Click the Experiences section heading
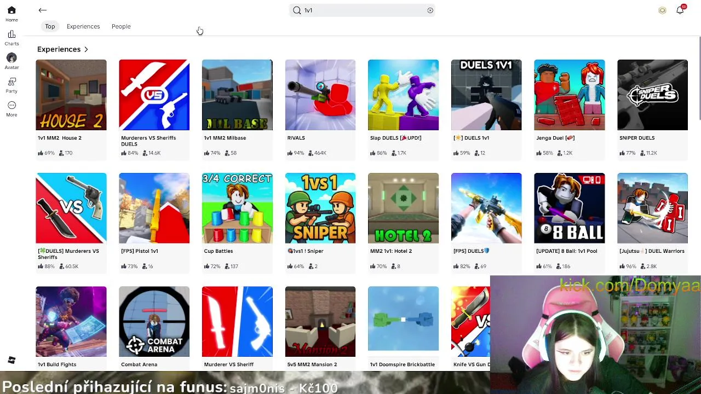This screenshot has width=701, height=394. [x=59, y=49]
